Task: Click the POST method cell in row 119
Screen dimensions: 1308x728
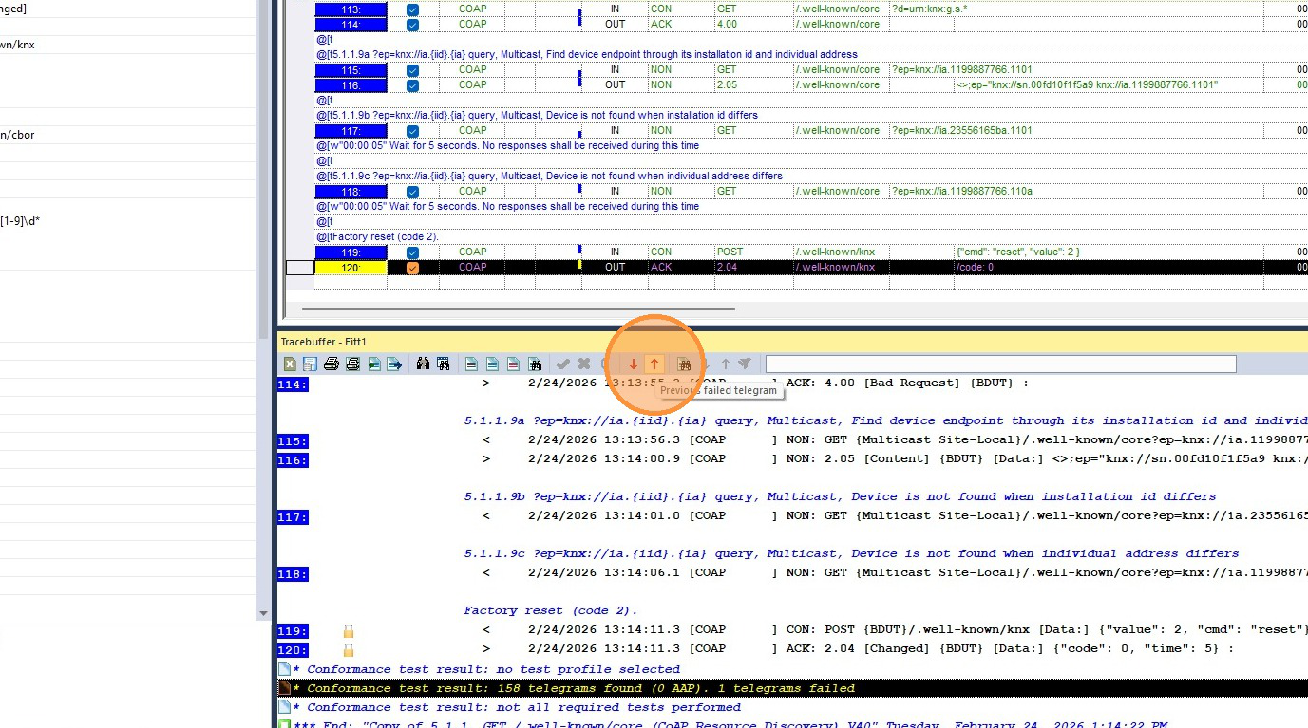Action: pos(753,252)
